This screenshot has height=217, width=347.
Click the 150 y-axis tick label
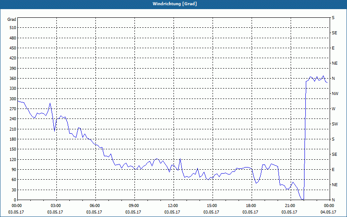point(13,149)
